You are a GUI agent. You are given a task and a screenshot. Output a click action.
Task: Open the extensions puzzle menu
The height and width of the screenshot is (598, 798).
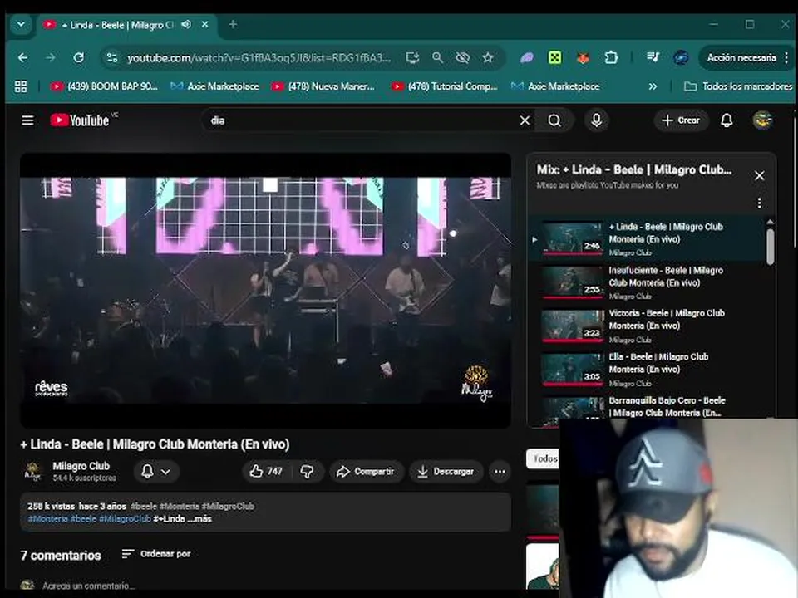[x=611, y=57]
